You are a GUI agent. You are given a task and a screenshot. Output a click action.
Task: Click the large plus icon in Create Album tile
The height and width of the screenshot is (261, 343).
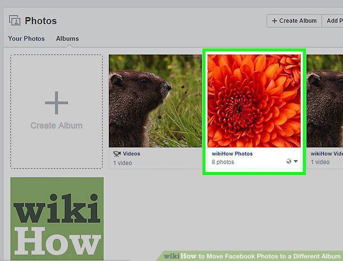pyautogui.click(x=57, y=103)
